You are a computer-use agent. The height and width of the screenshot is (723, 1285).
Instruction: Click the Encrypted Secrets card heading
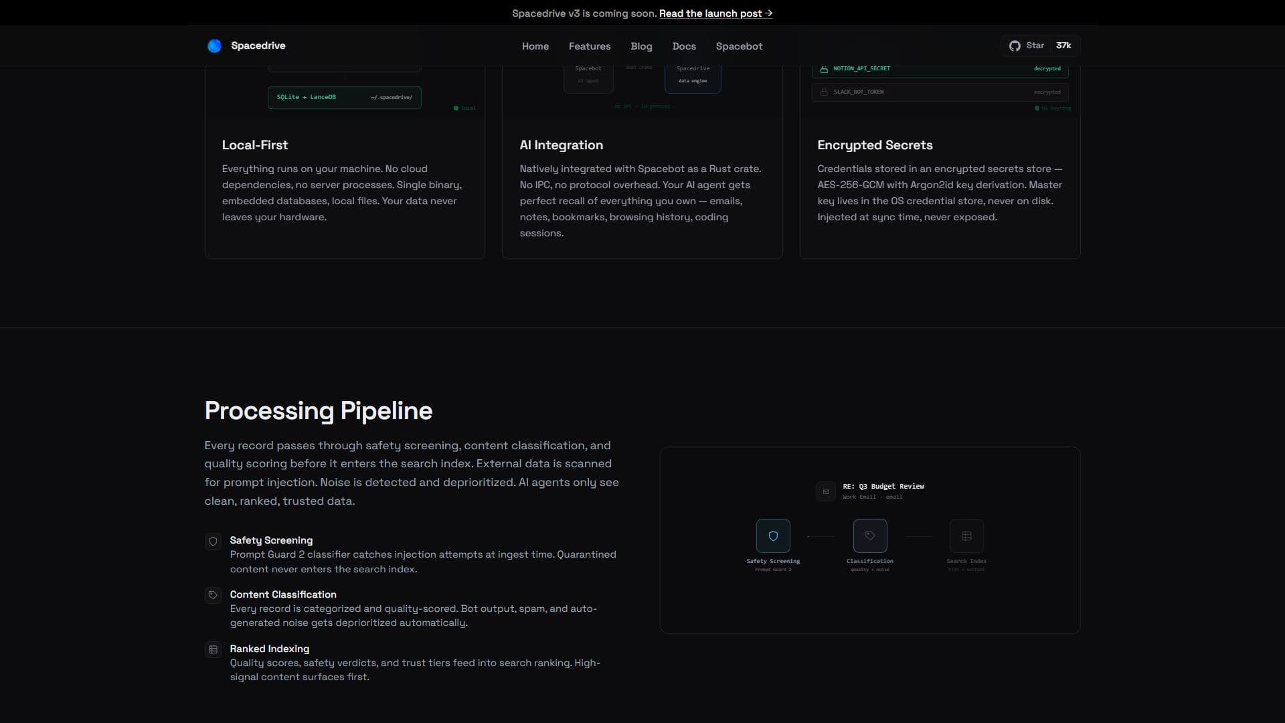click(x=875, y=145)
